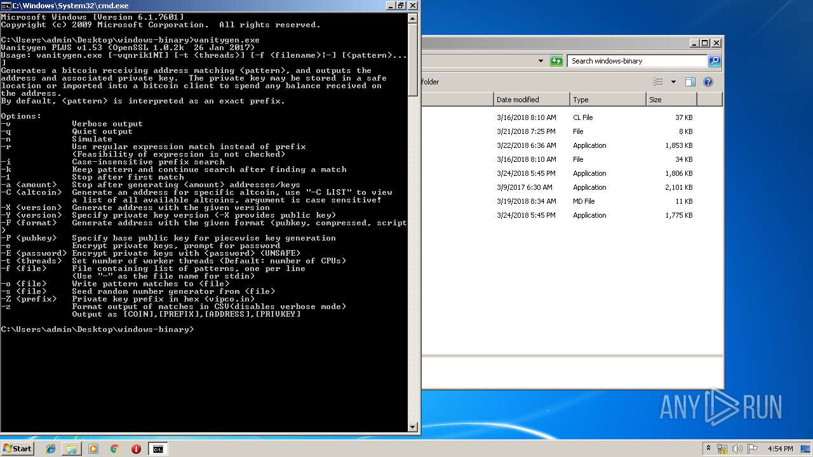Open Opera browser from the taskbar
Screen dimensions: 813x457
[136, 449]
